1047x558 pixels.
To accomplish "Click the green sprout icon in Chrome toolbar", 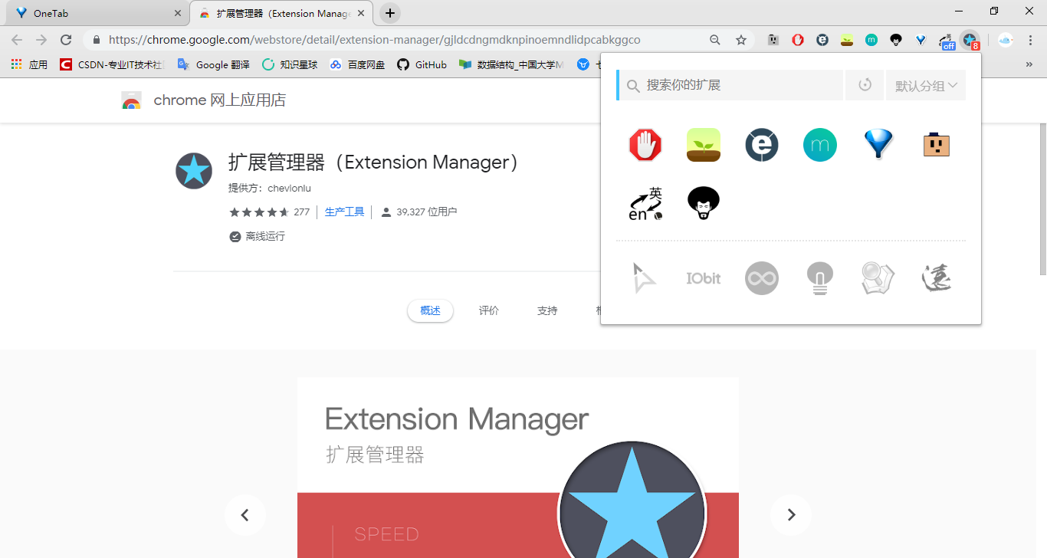I will point(847,40).
